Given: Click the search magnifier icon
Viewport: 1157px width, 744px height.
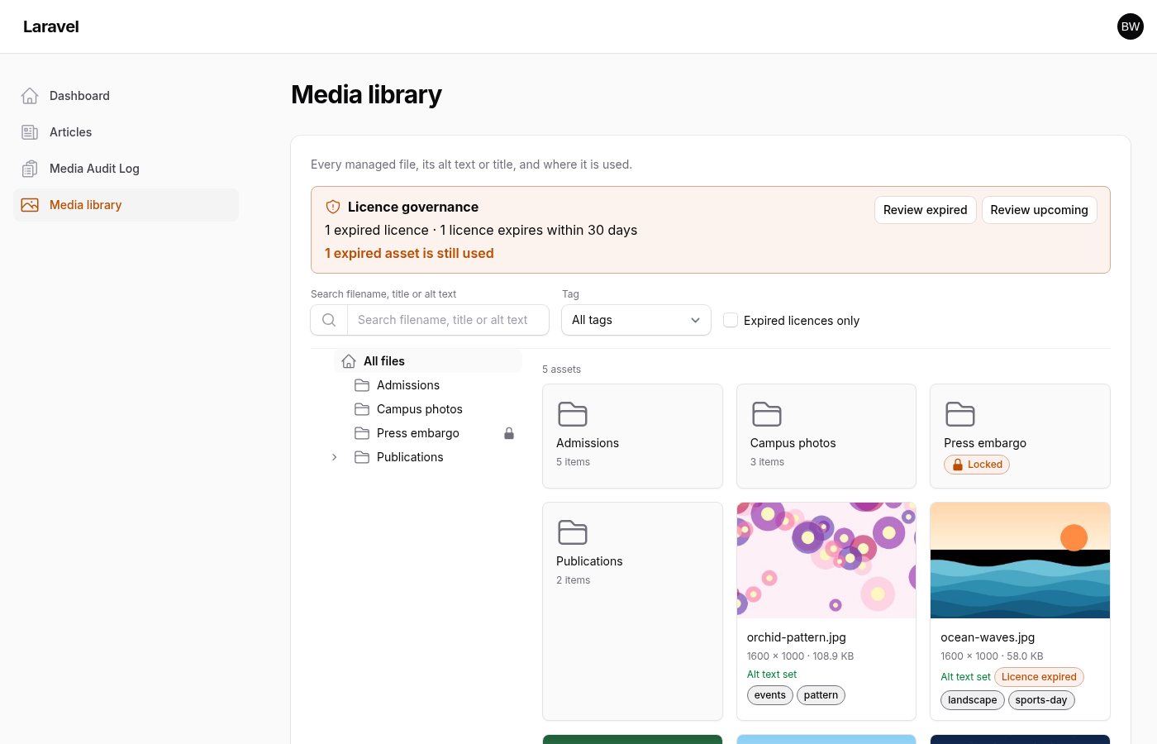Looking at the screenshot, I should tap(329, 320).
